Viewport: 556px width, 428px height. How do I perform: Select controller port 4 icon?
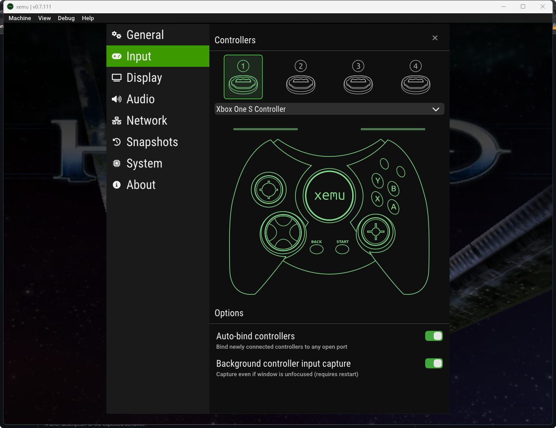click(x=415, y=77)
